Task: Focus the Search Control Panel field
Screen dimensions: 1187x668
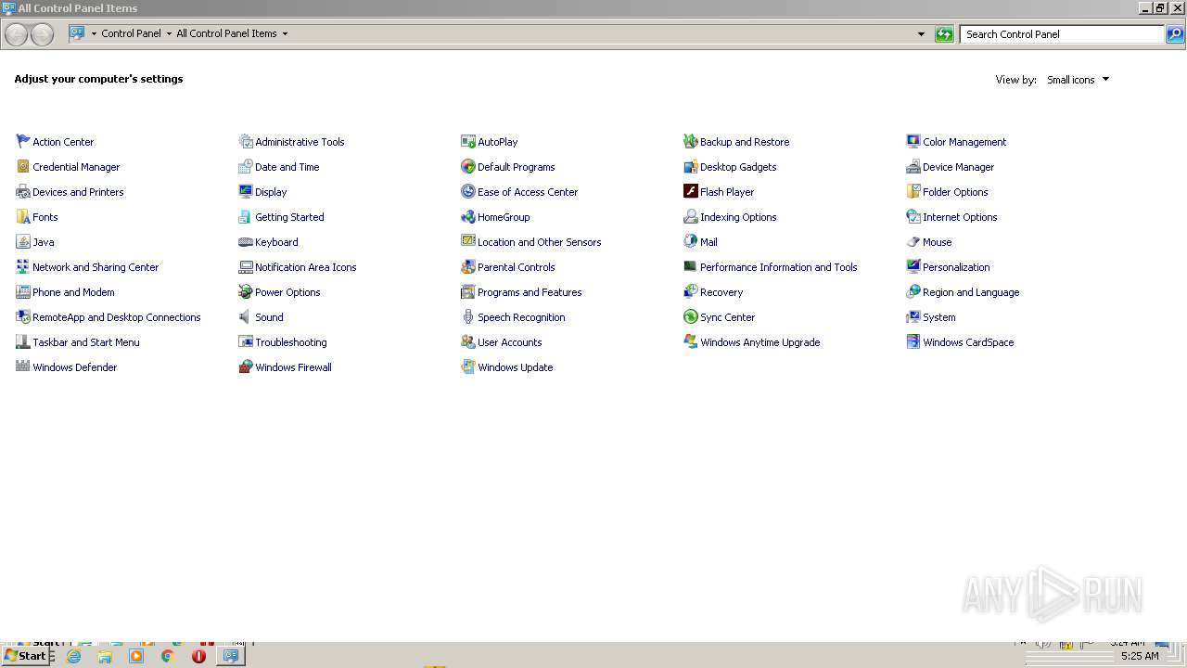Action: [1063, 34]
